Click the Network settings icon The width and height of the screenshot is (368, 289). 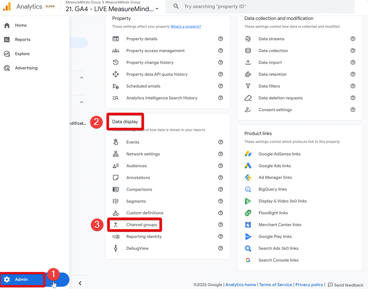tap(116, 154)
